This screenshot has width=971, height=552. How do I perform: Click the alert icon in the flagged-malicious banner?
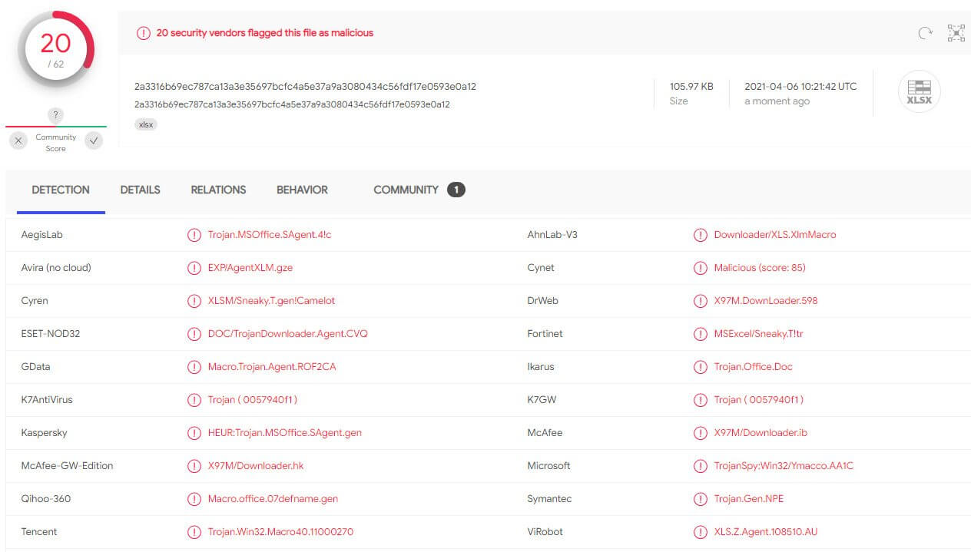(144, 33)
